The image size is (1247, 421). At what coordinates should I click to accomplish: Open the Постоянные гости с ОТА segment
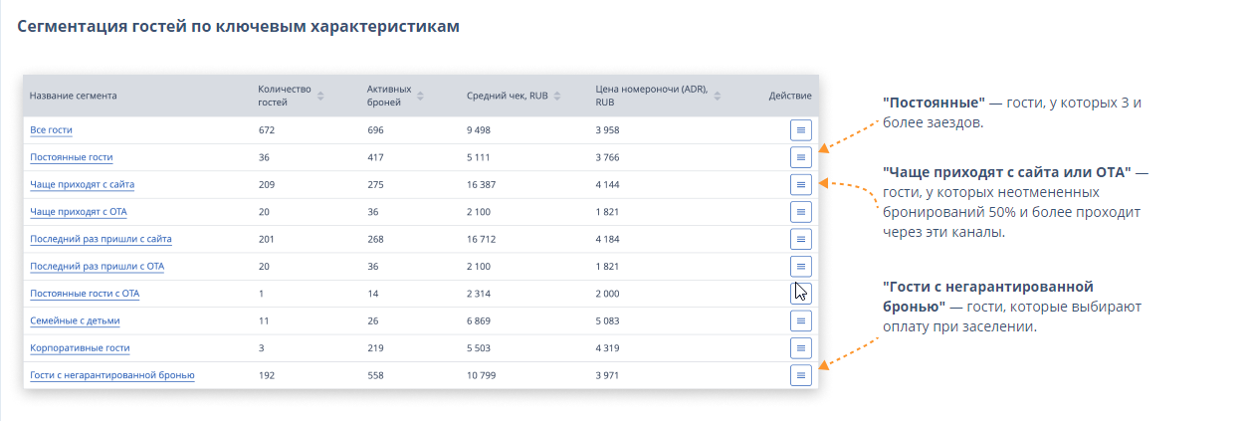tap(85, 294)
